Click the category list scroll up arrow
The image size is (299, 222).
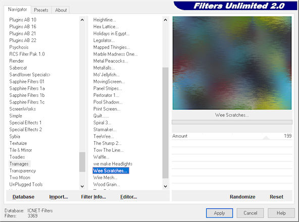82,20
